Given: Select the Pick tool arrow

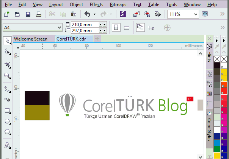Looking at the screenshot, I should click(7, 41).
